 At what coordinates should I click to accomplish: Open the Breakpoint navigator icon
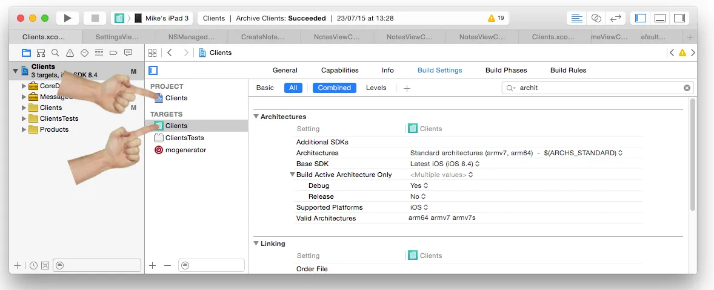tap(113, 53)
